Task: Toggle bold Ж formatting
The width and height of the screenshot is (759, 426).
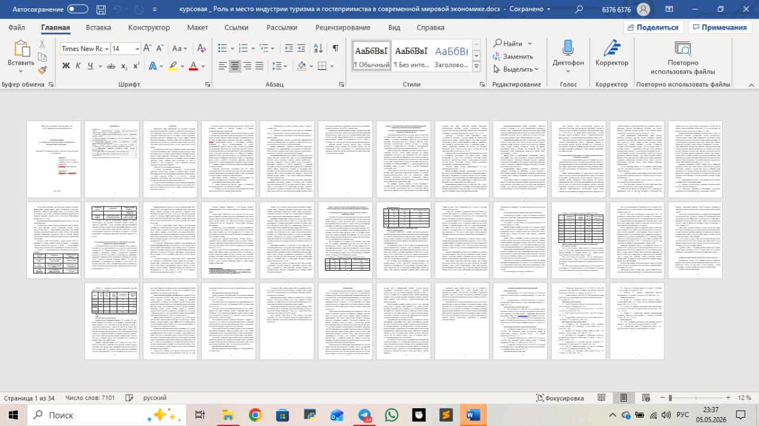Action: click(x=66, y=66)
